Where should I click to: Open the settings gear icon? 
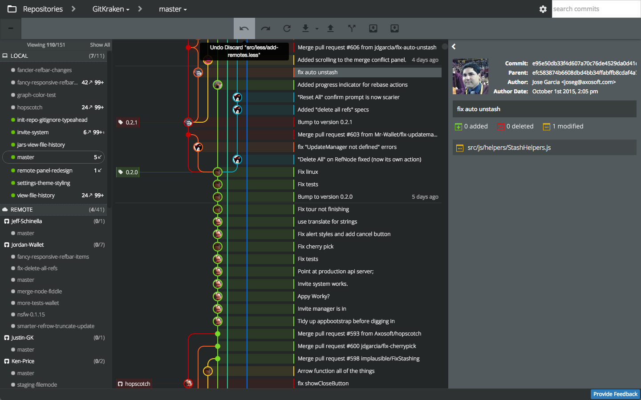[x=543, y=9]
